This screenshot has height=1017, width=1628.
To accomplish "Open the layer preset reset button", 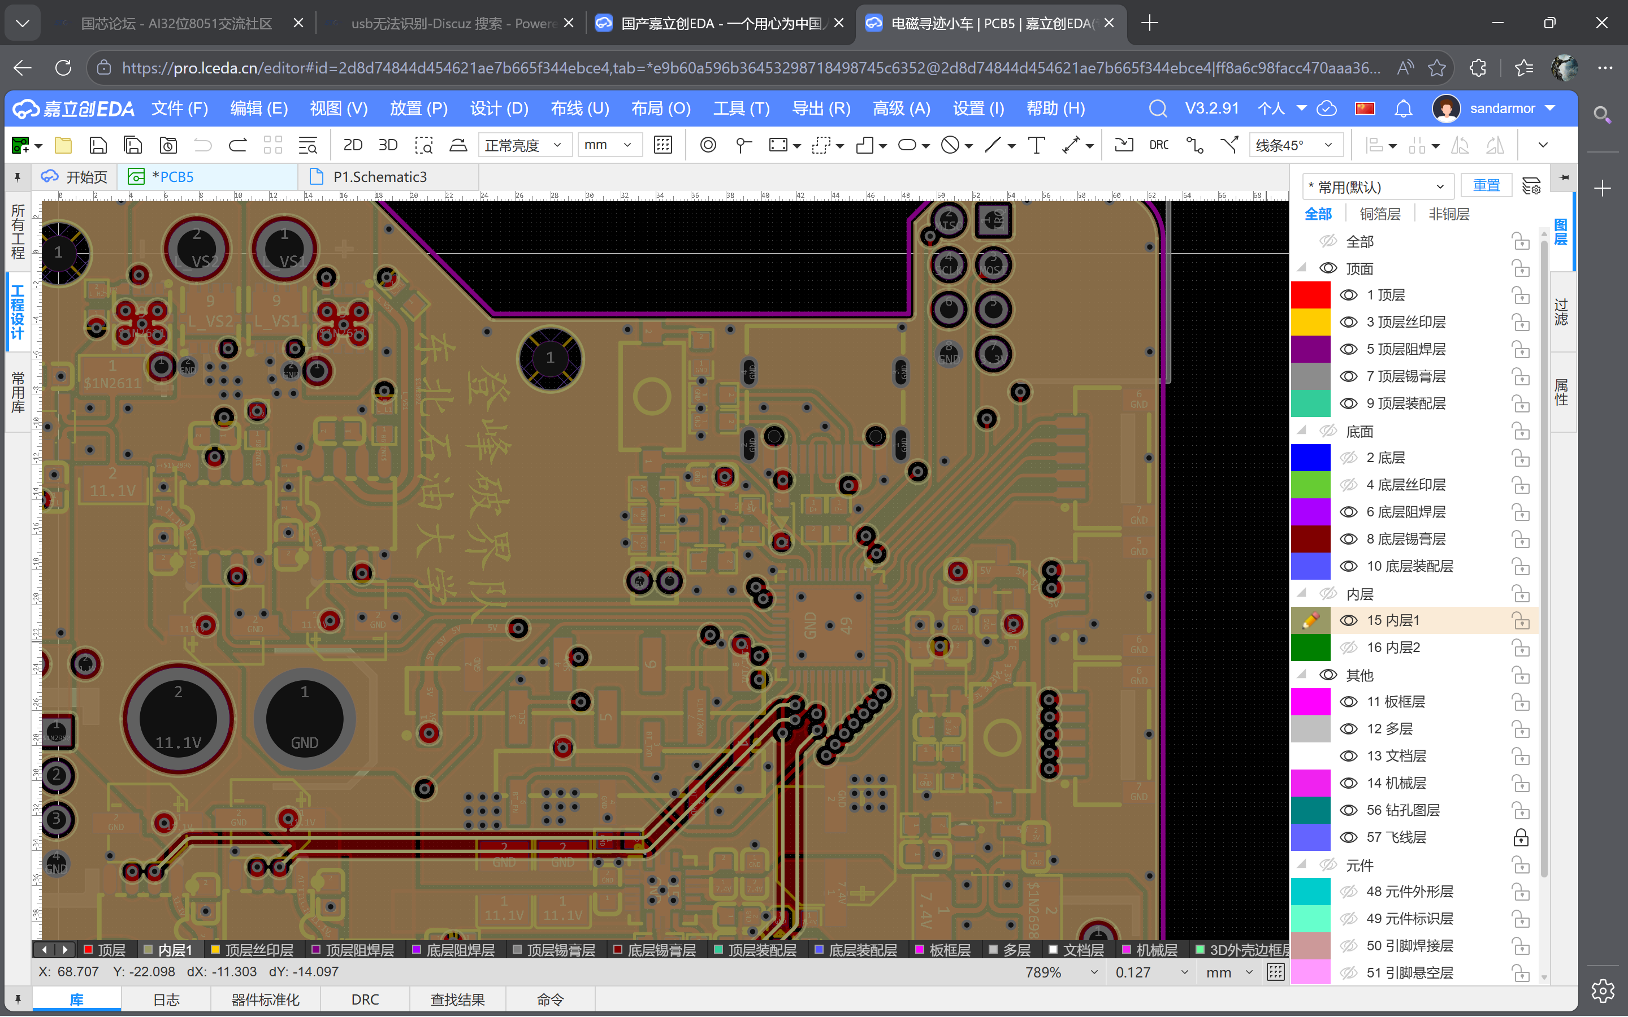I will [x=1487, y=186].
